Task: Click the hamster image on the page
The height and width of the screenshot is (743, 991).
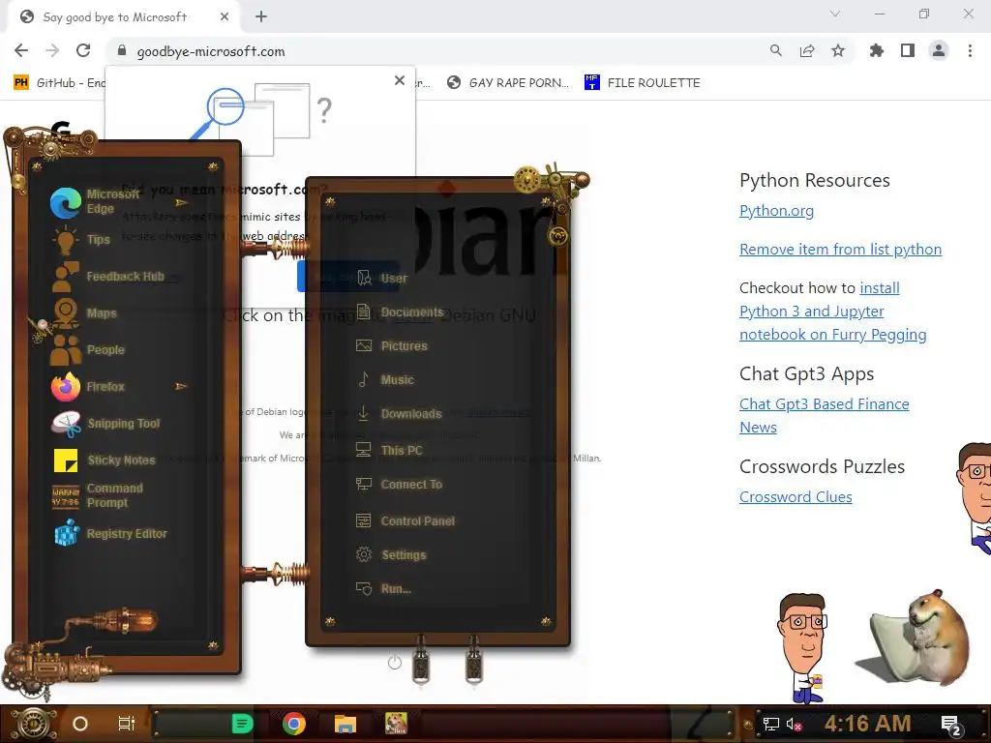Action: pyautogui.click(x=913, y=639)
